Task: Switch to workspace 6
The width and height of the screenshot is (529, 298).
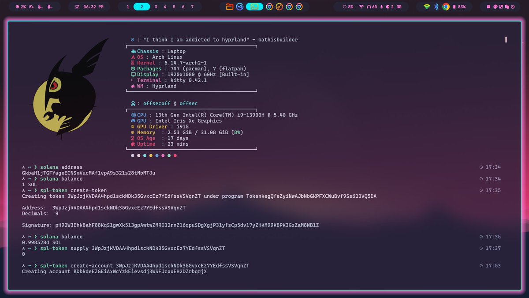Action: [183, 7]
